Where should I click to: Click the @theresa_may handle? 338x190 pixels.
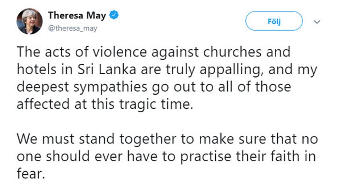point(72,28)
